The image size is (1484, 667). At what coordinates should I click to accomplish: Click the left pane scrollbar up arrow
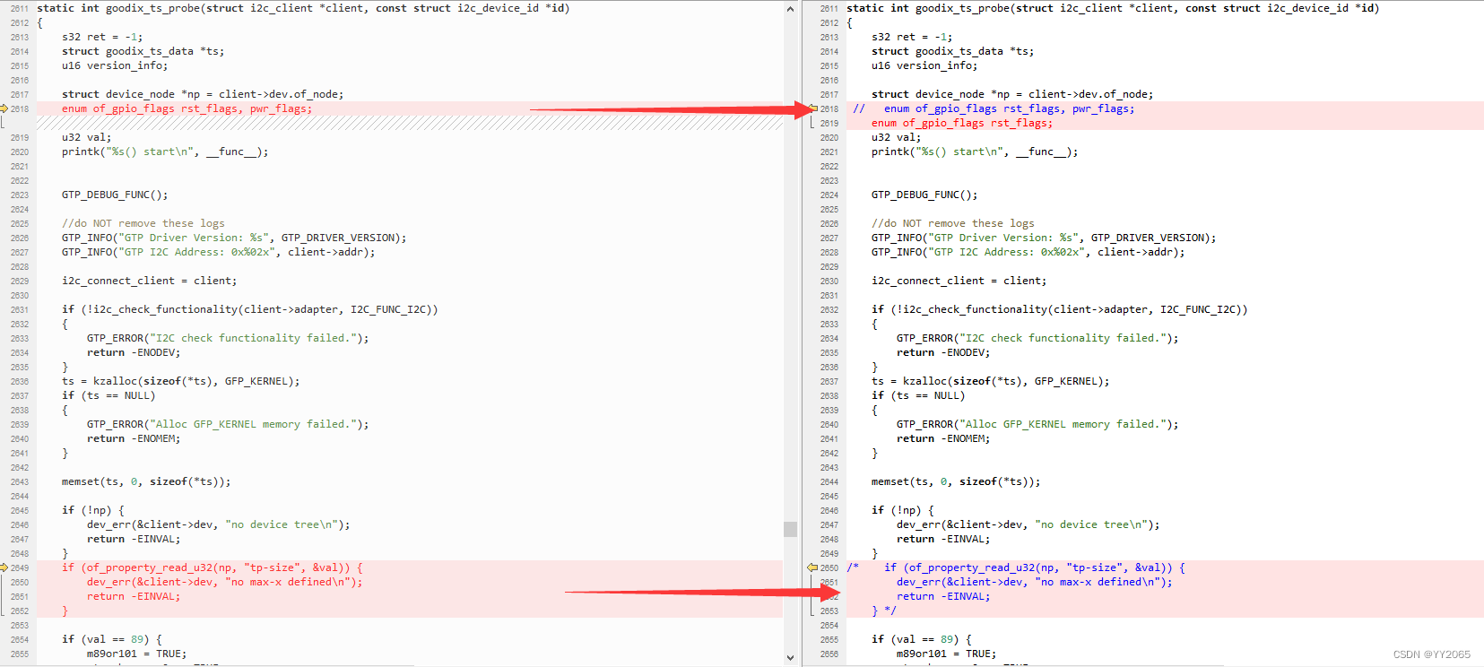click(790, 9)
